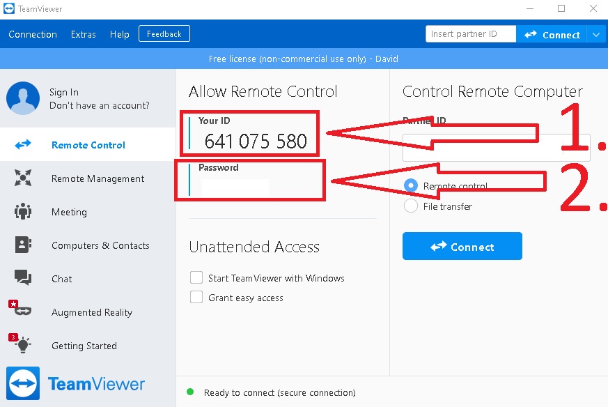Click the header Connect button

point(552,35)
